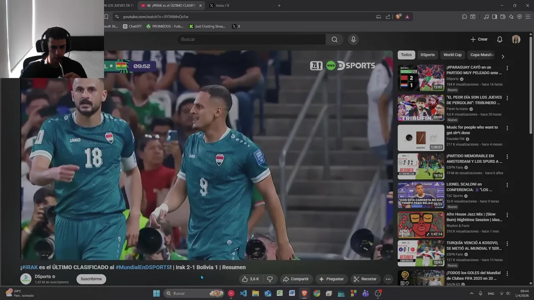The height and width of the screenshot is (300, 534).
Task: Click the Recortar clip button
Action: [x=365, y=279]
